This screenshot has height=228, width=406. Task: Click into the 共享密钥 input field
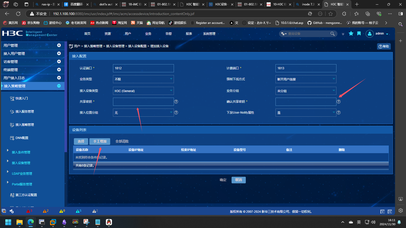coord(143,102)
